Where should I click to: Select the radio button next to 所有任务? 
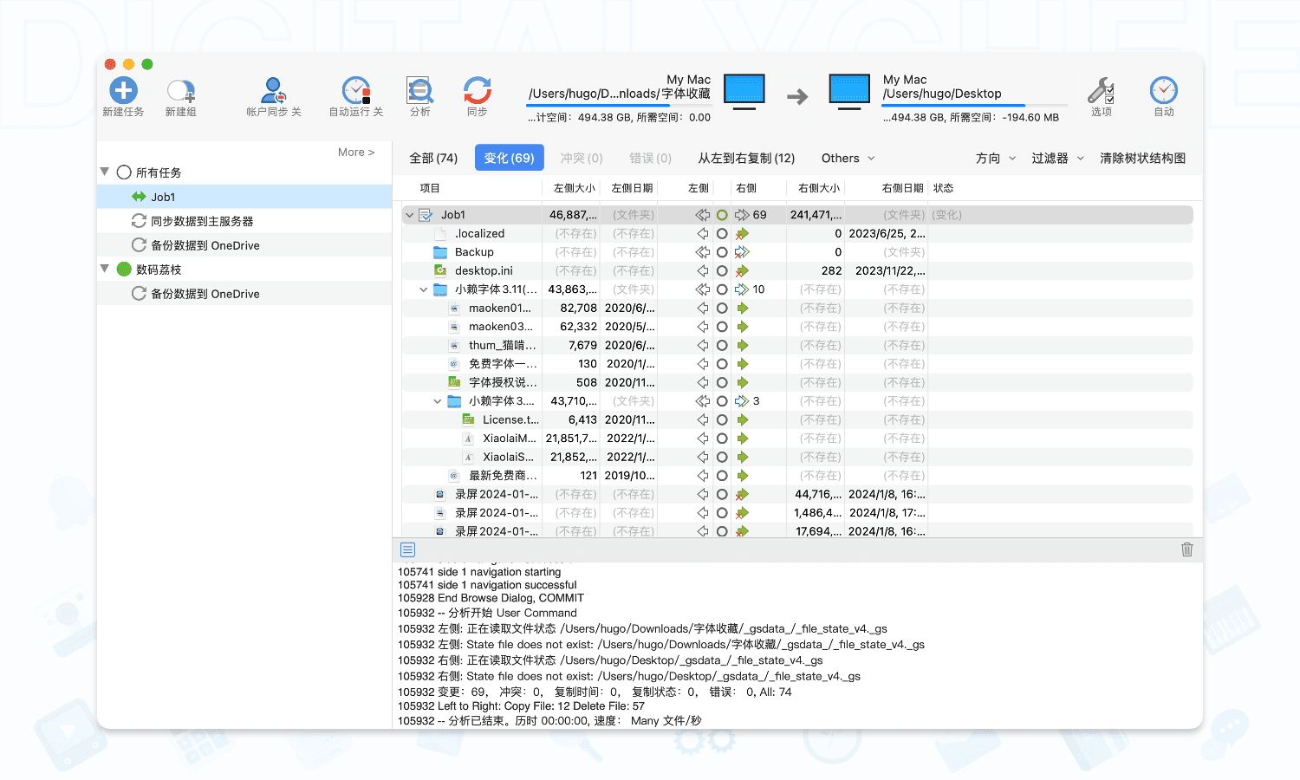(124, 172)
